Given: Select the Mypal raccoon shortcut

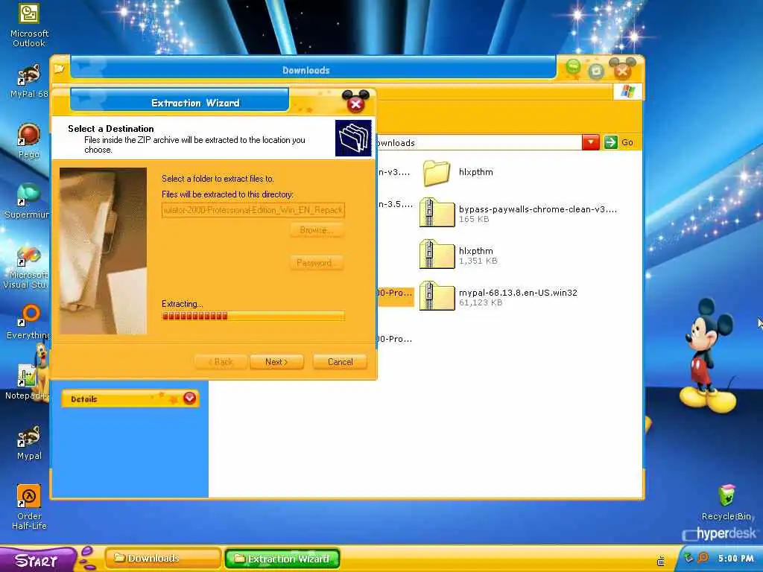Looking at the screenshot, I should (x=29, y=442).
